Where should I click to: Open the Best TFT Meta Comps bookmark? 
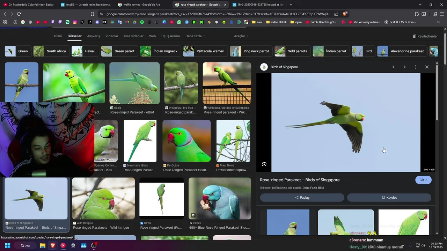(400, 22)
